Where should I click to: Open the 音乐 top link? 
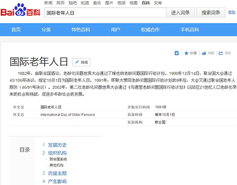pyautogui.click(x=97, y=3)
